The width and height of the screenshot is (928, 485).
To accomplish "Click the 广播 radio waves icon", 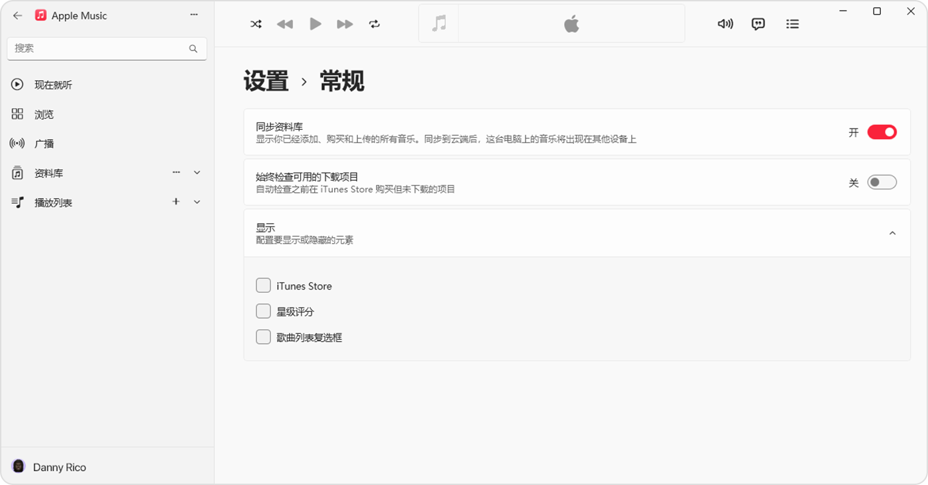I will tap(17, 143).
